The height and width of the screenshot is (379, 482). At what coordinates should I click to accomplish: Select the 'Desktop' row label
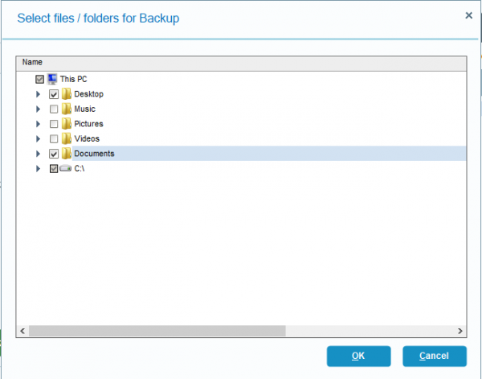(x=89, y=94)
